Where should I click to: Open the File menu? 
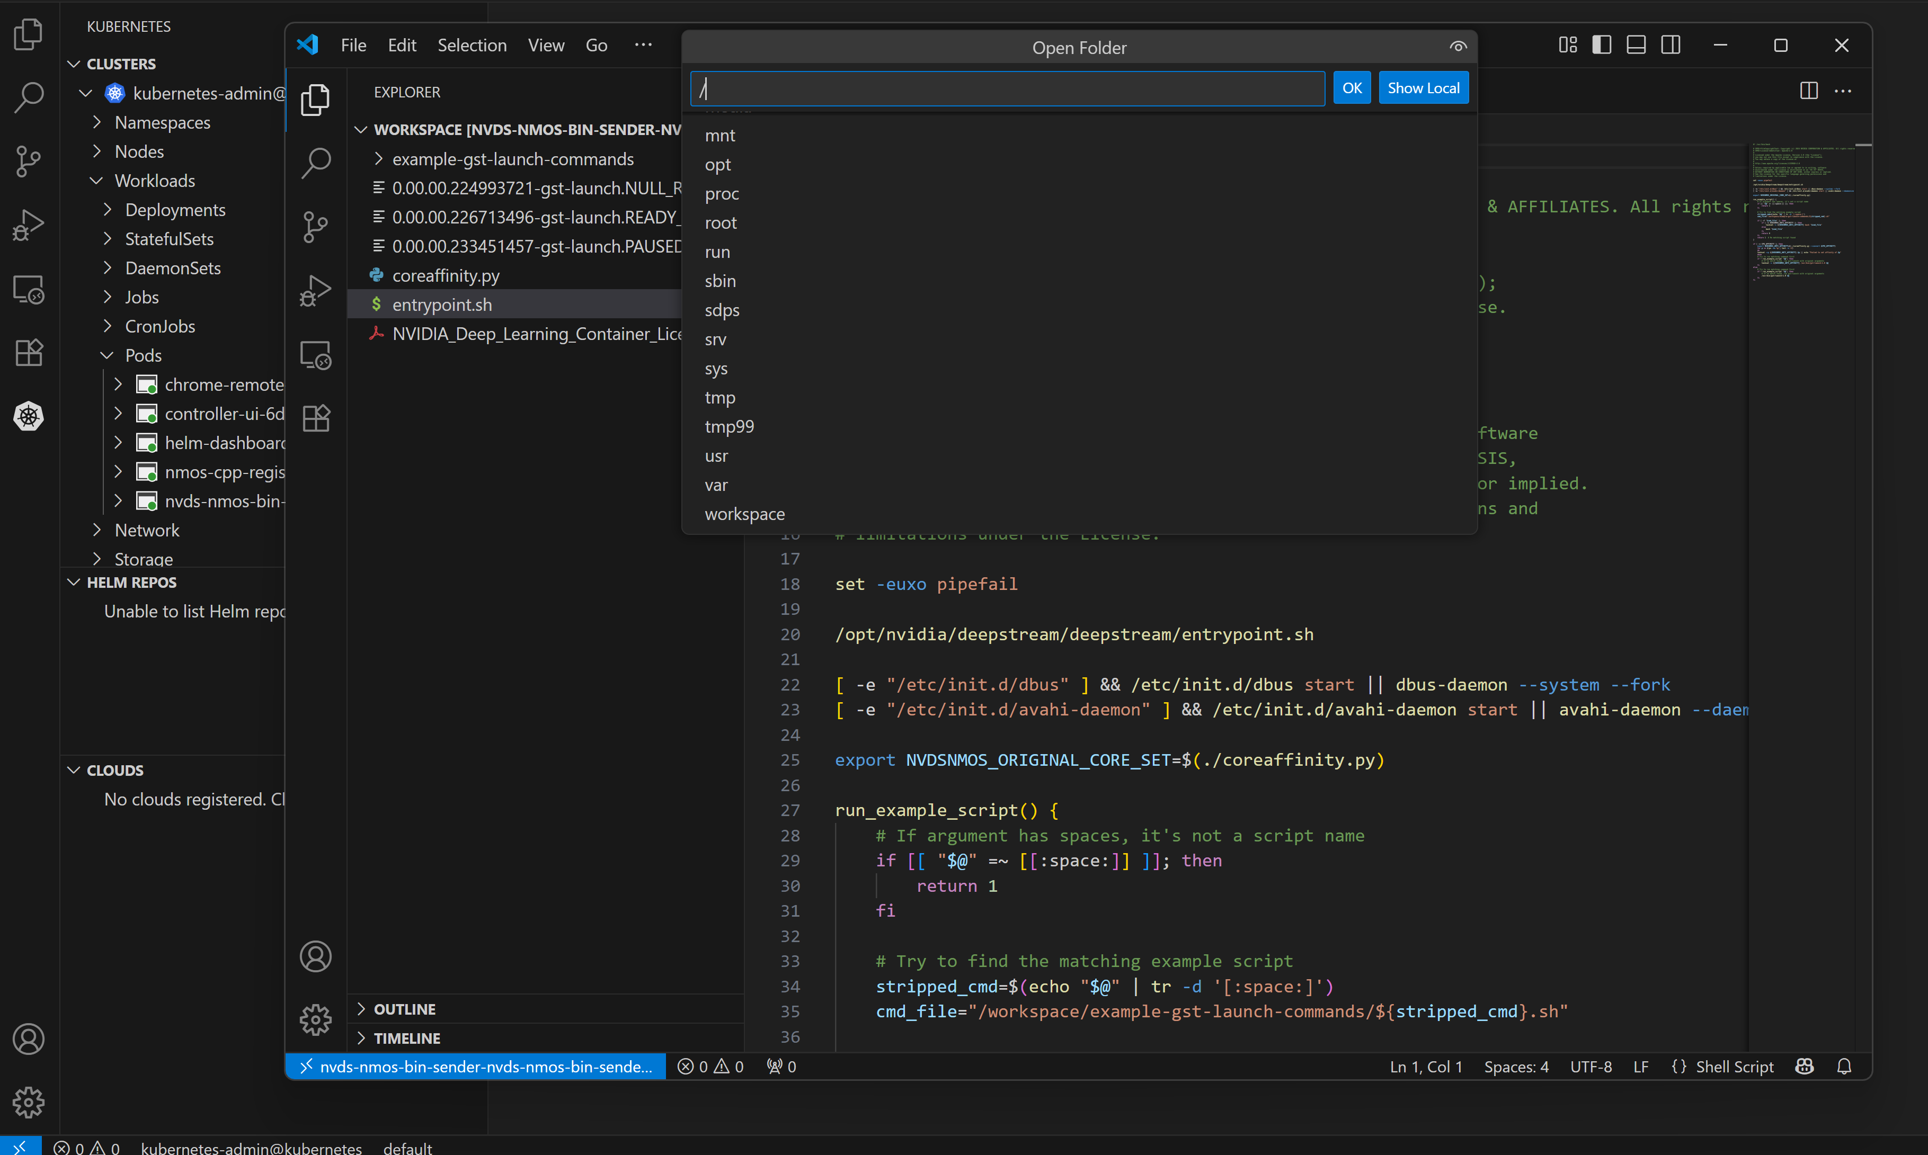[353, 45]
